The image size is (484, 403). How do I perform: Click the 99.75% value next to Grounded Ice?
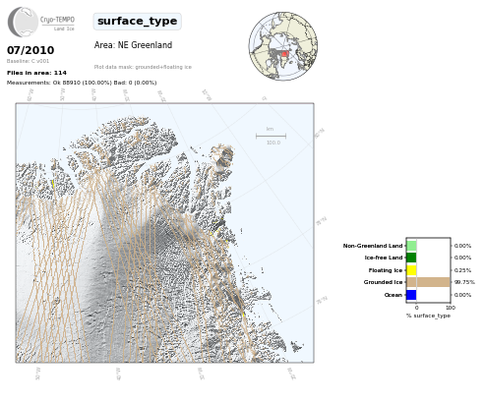tap(464, 282)
